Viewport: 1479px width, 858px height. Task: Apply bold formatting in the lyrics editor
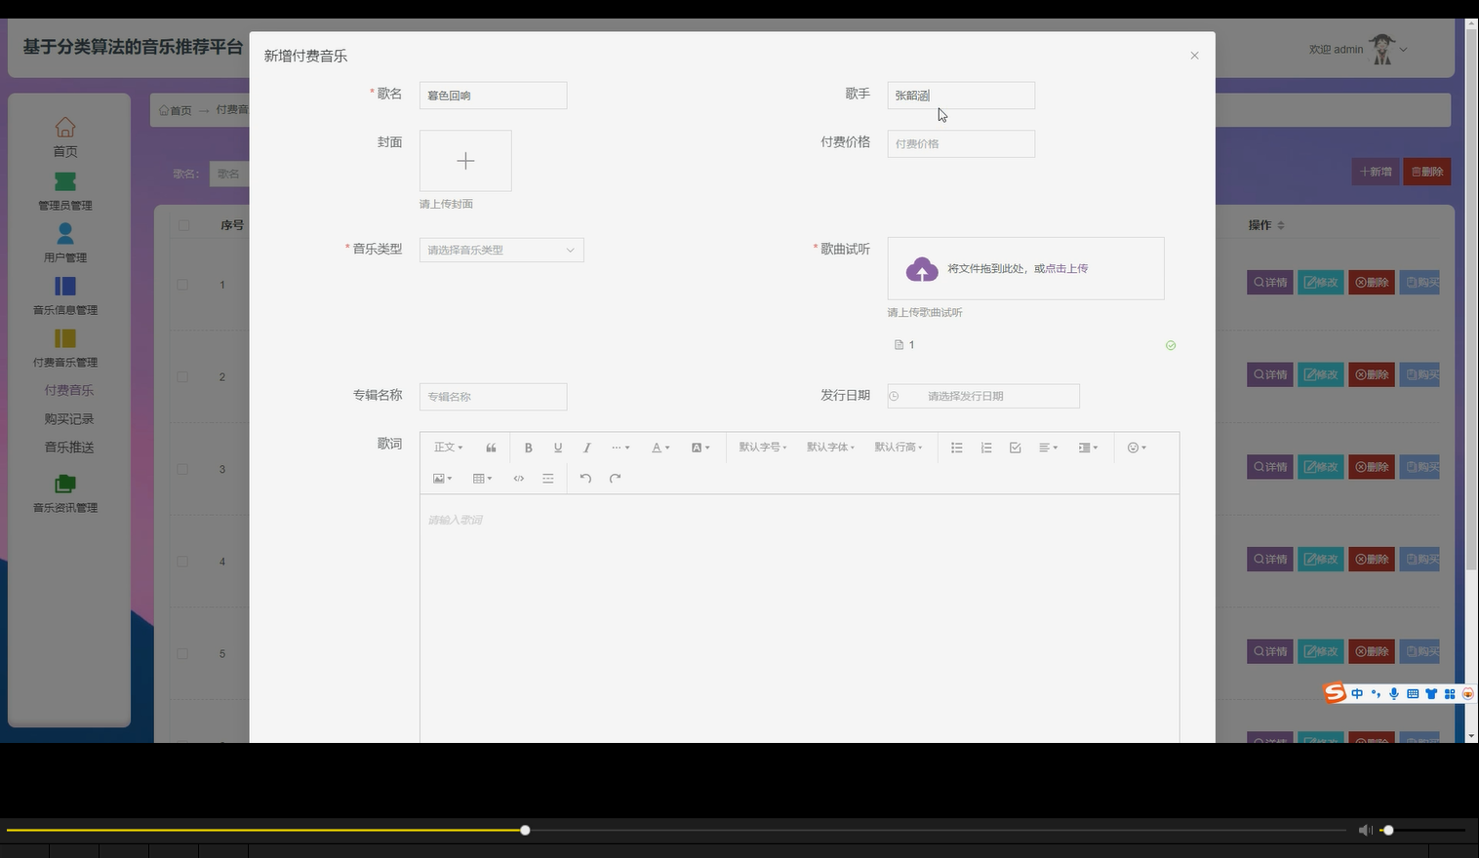coord(528,448)
